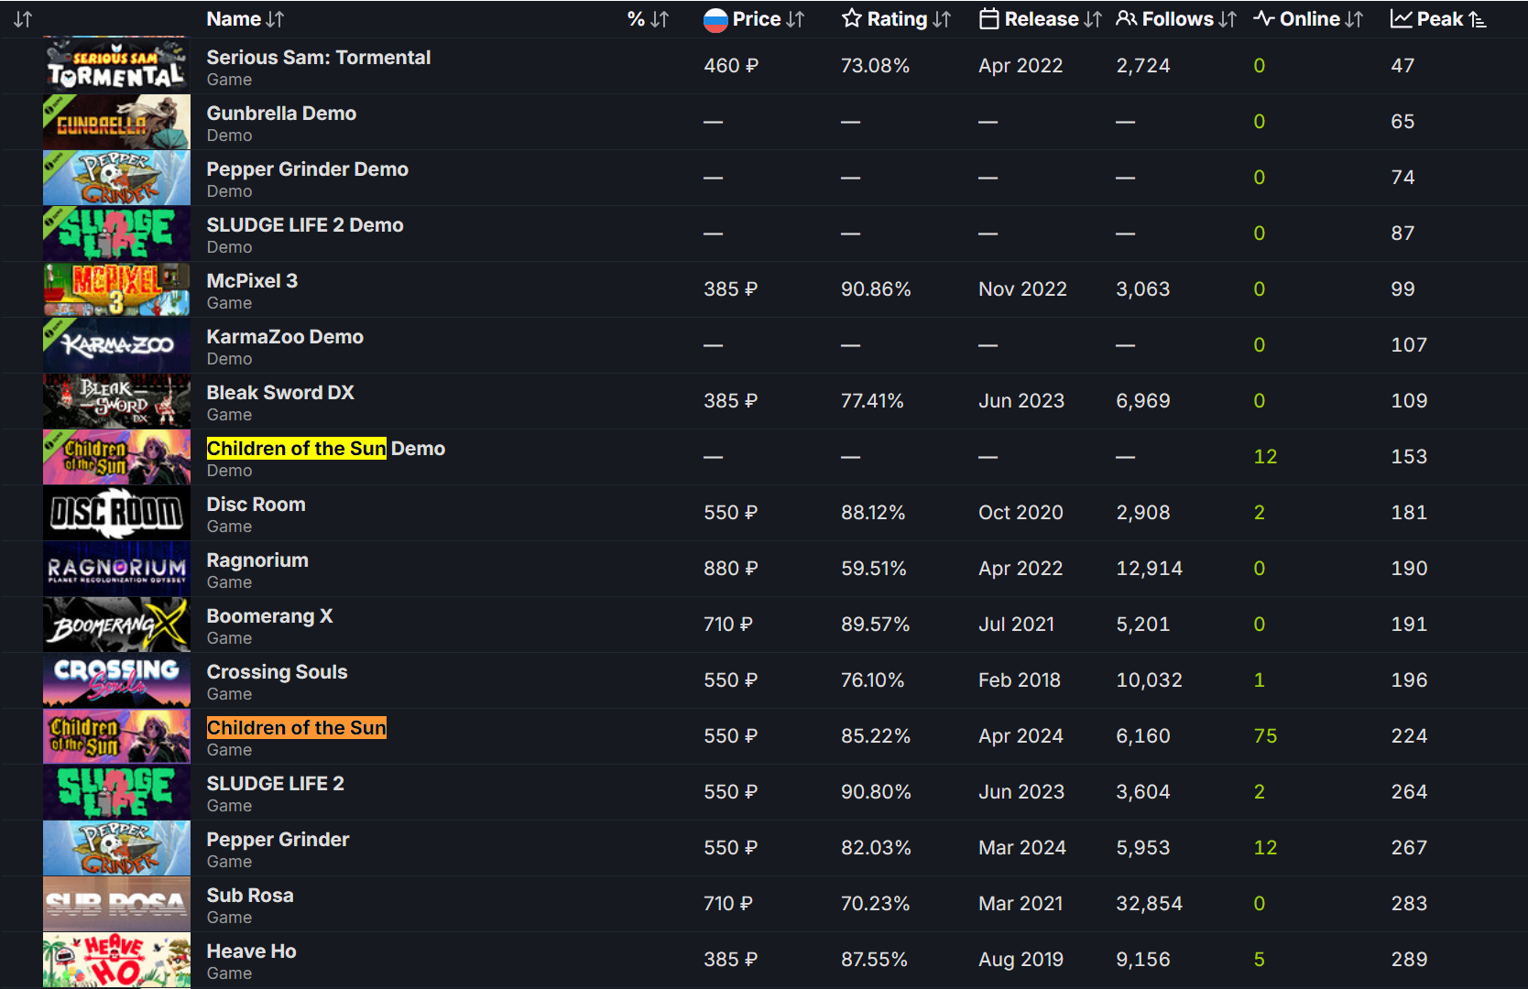Image resolution: width=1528 pixels, height=989 pixels.
Task: Open the Crossing Souls game link
Action: (277, 672)
